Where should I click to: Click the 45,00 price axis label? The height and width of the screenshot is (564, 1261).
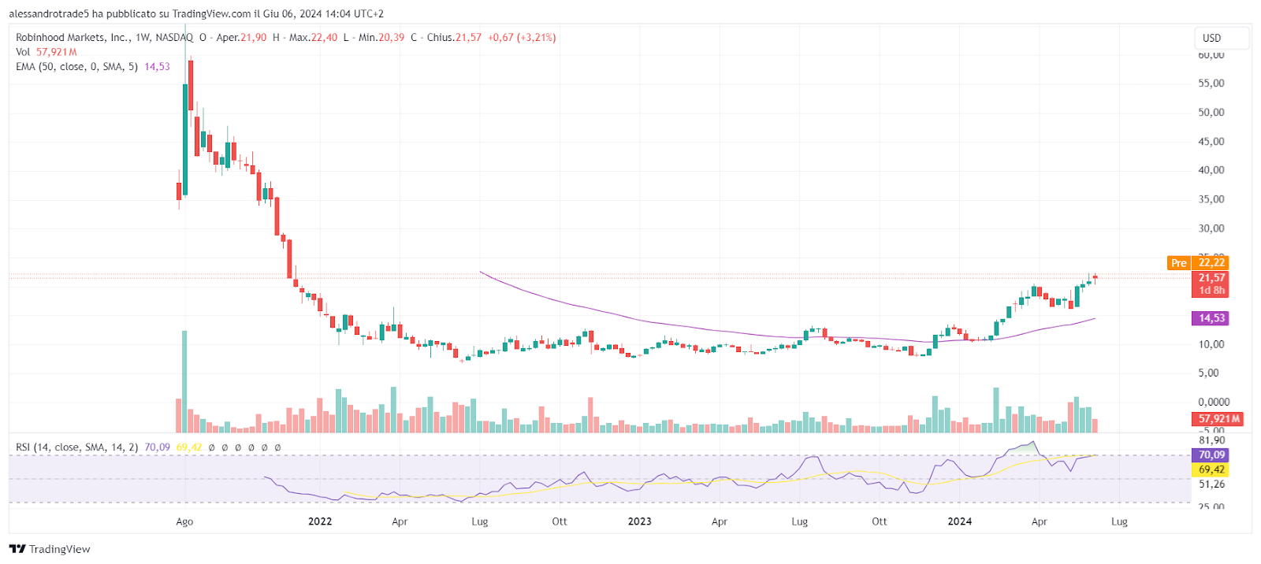tap(1211, 142)
